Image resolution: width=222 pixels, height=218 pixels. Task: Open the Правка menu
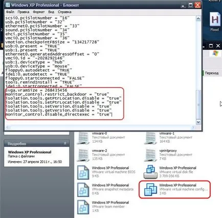(x=24, y=12)
